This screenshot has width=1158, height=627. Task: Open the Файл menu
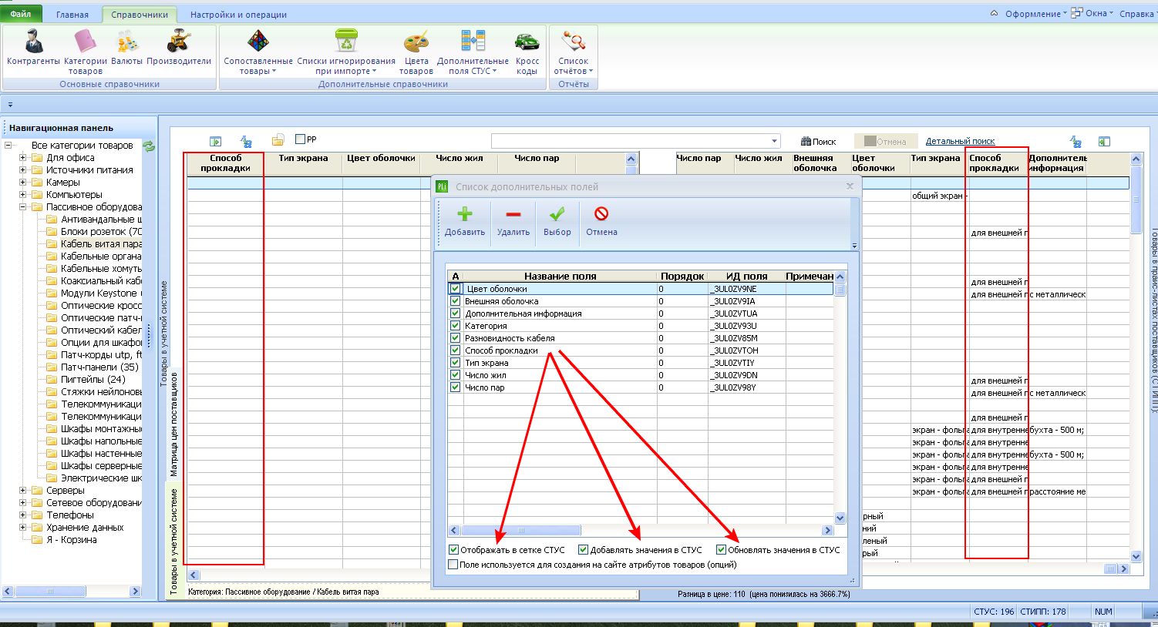coord(21,14)
